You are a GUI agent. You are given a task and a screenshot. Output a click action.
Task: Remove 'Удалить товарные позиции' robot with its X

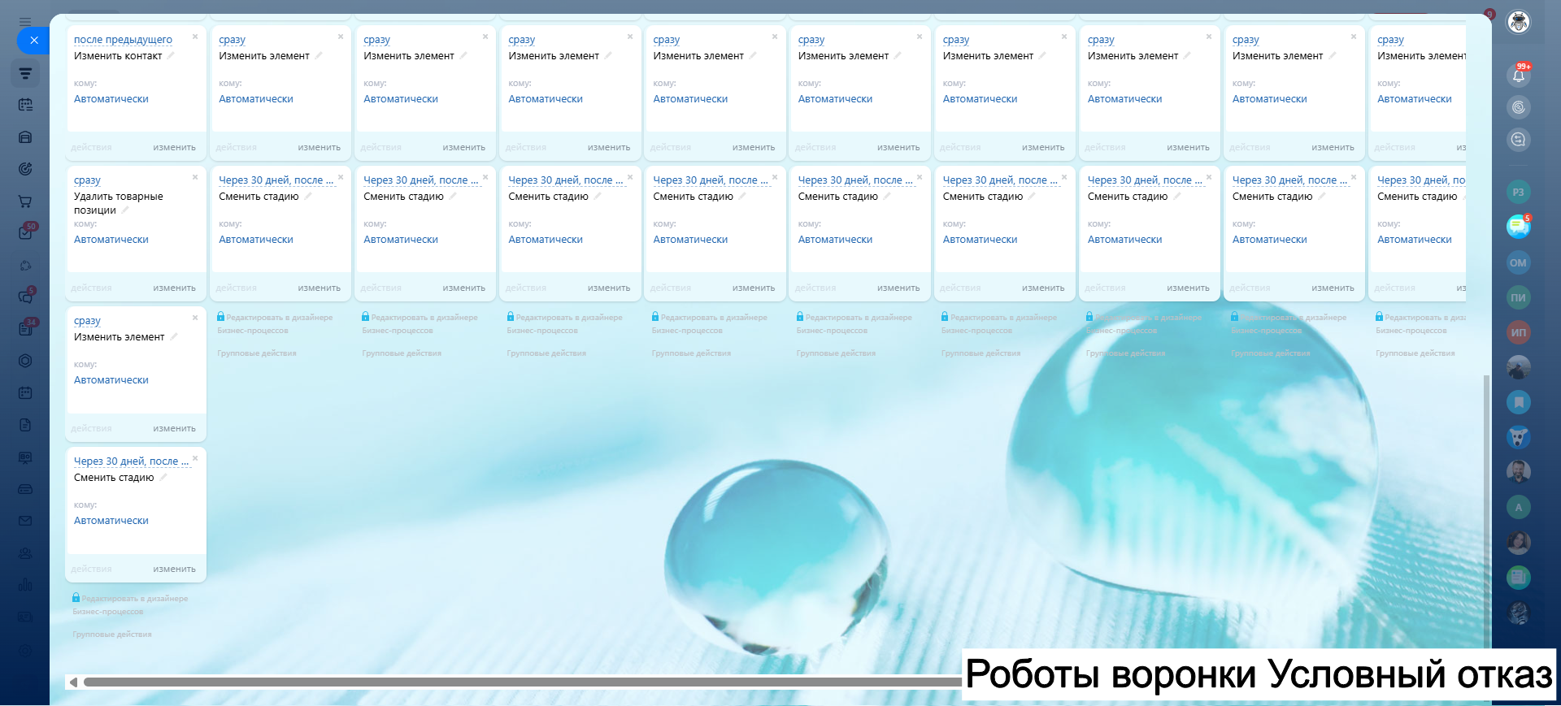point(195,177)
